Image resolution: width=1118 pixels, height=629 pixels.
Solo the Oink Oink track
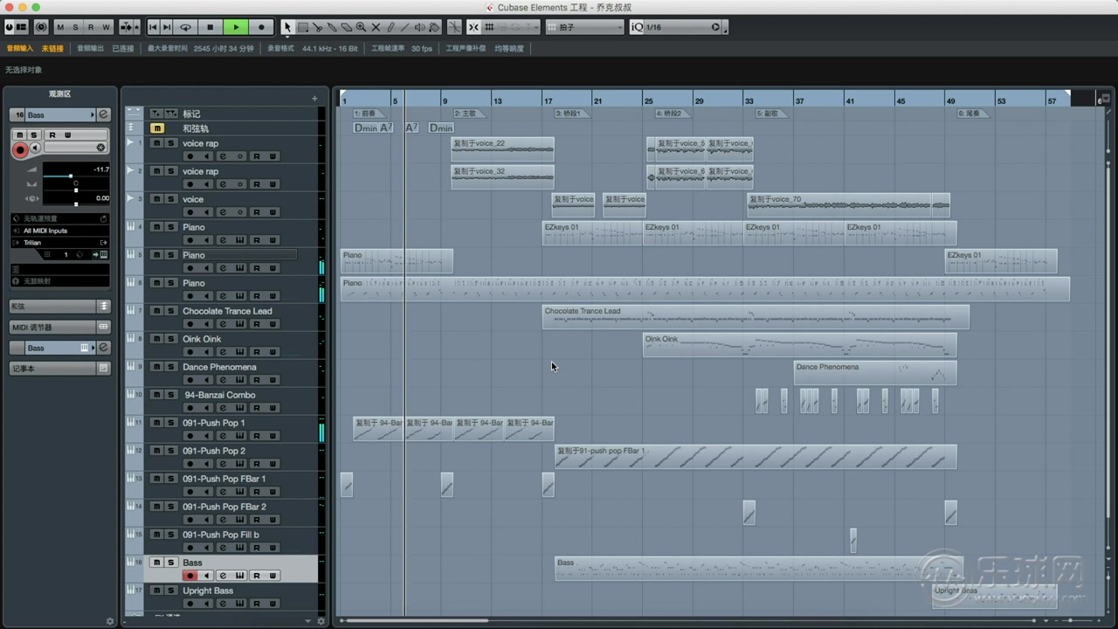point(171,339)
